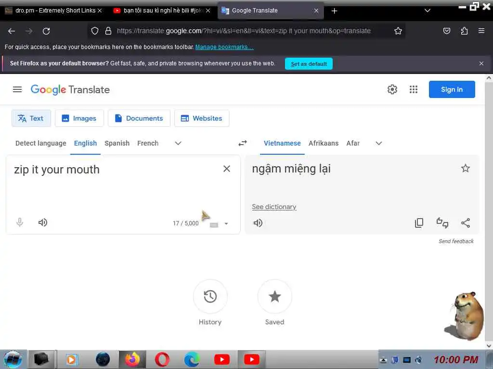Screen dimensions: 493x369
Task: Copy the translation to clipboard
Action: (419, 223)
